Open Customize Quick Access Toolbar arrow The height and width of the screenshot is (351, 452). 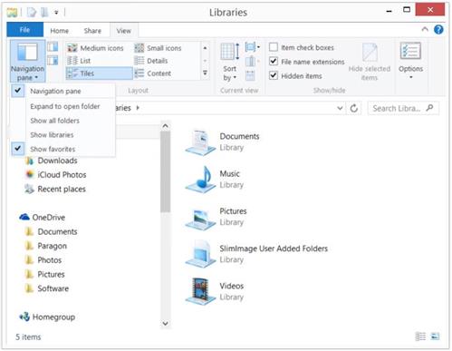pyautogui.click(x=56, y=13)
